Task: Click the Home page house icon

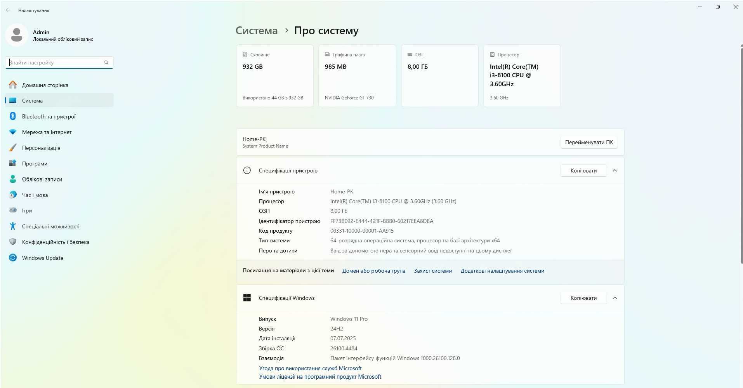Action: point(13,85)
